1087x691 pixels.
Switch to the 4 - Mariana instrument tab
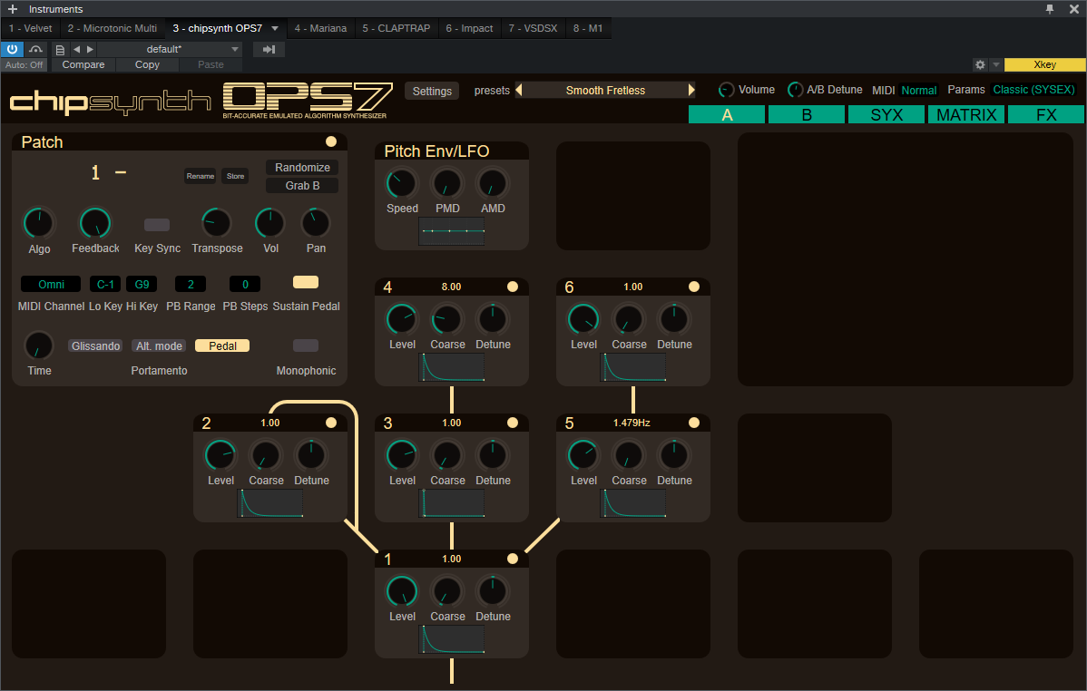320,28
